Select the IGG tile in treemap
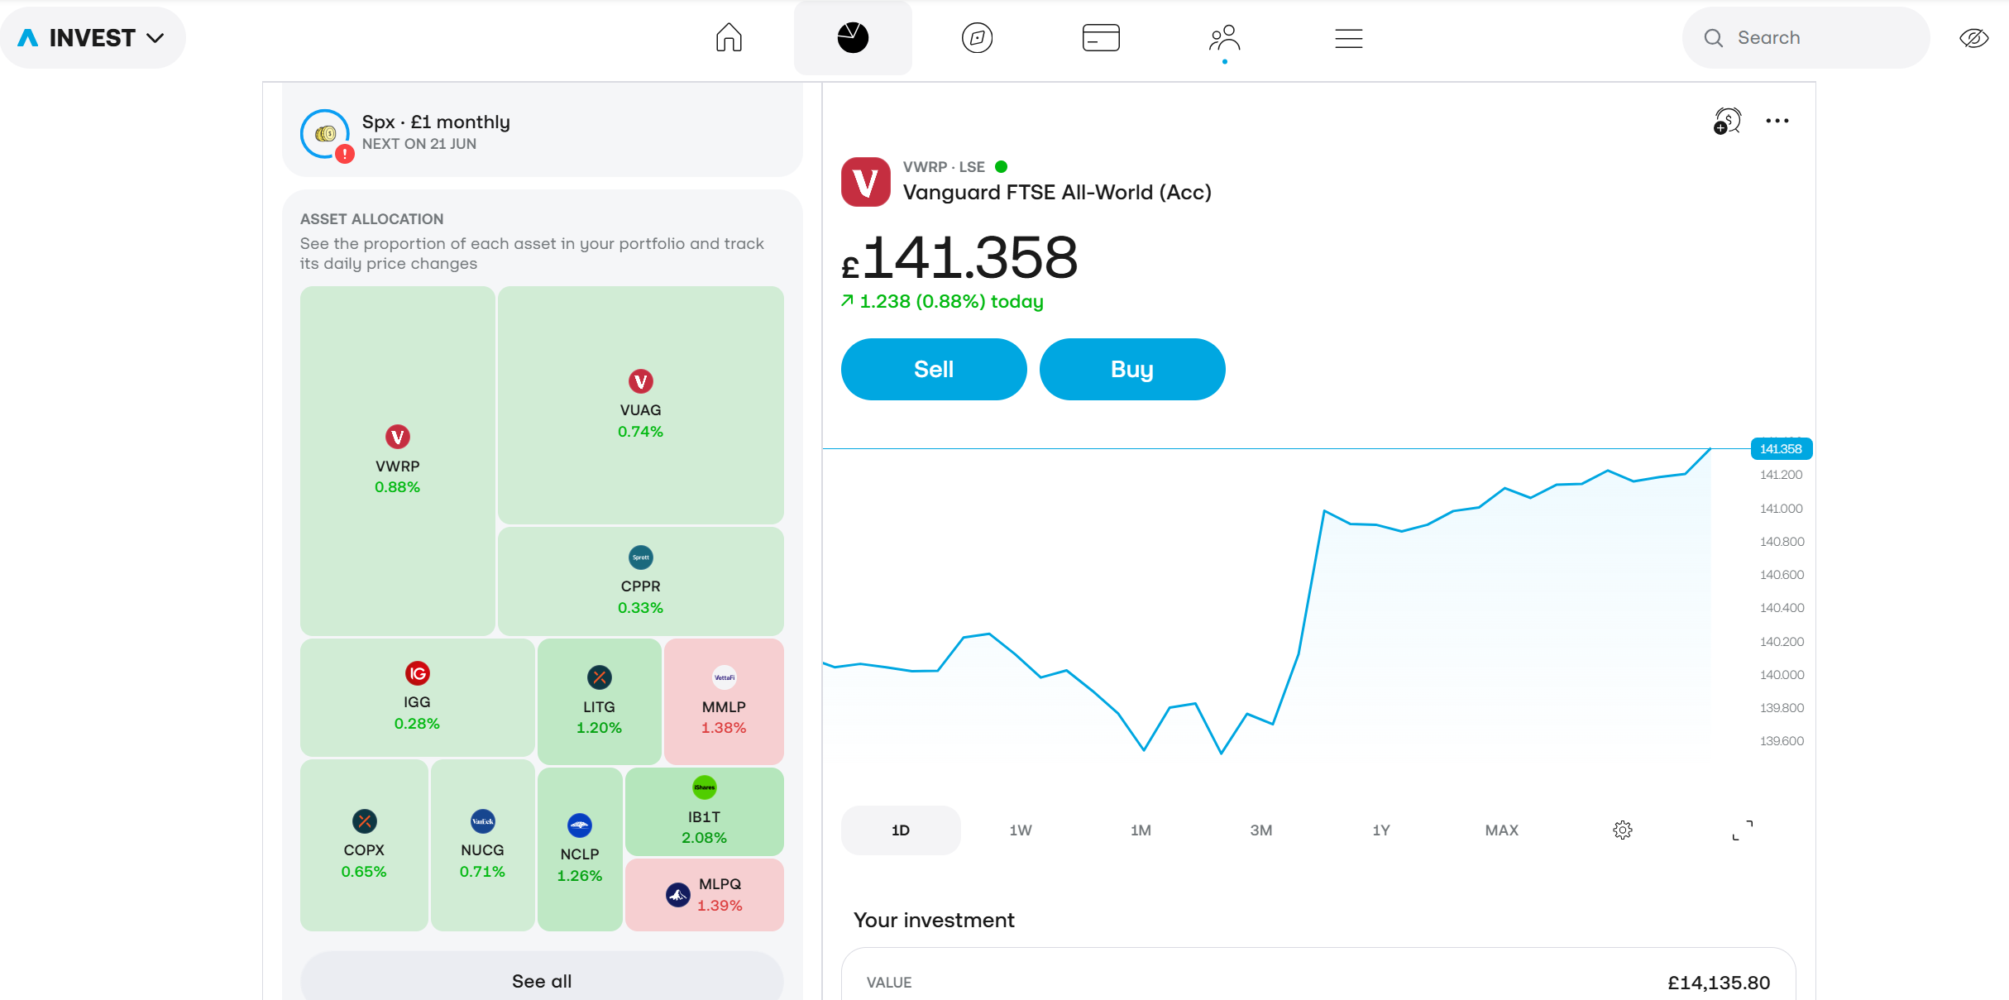 (x=417, y=696)
